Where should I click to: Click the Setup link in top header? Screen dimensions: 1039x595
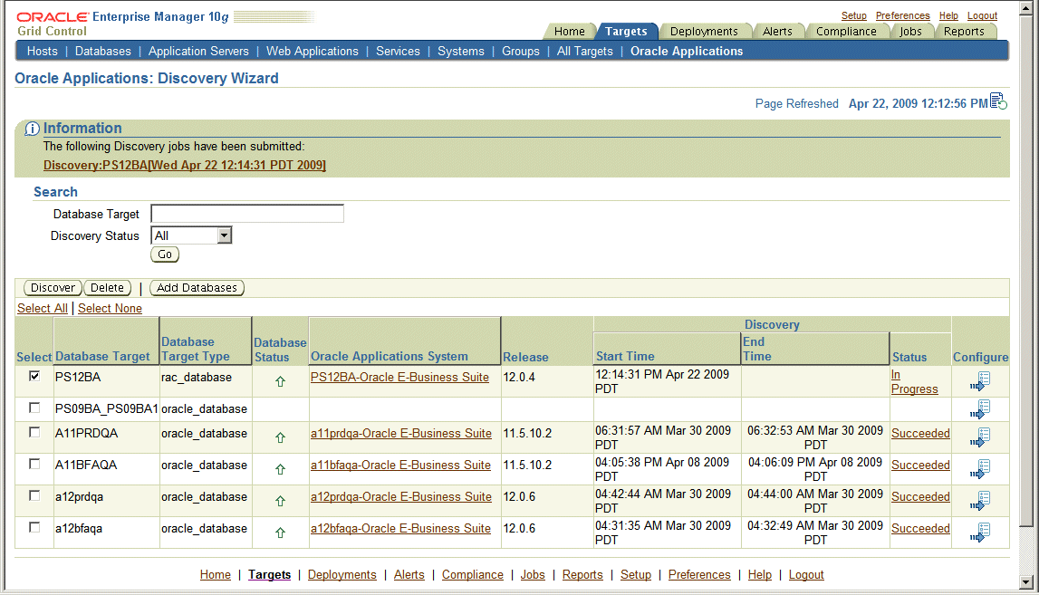click(854, 15)
